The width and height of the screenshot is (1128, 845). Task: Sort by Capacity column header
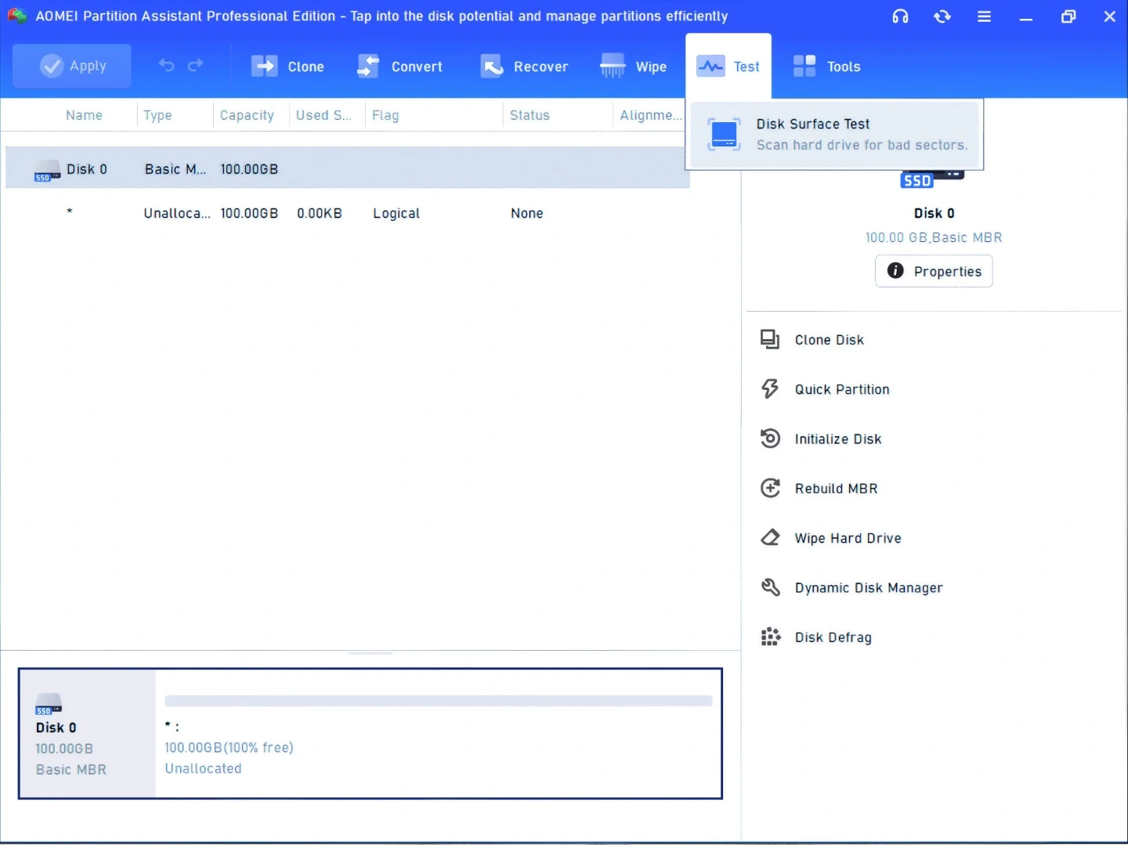tap(247, 115)
